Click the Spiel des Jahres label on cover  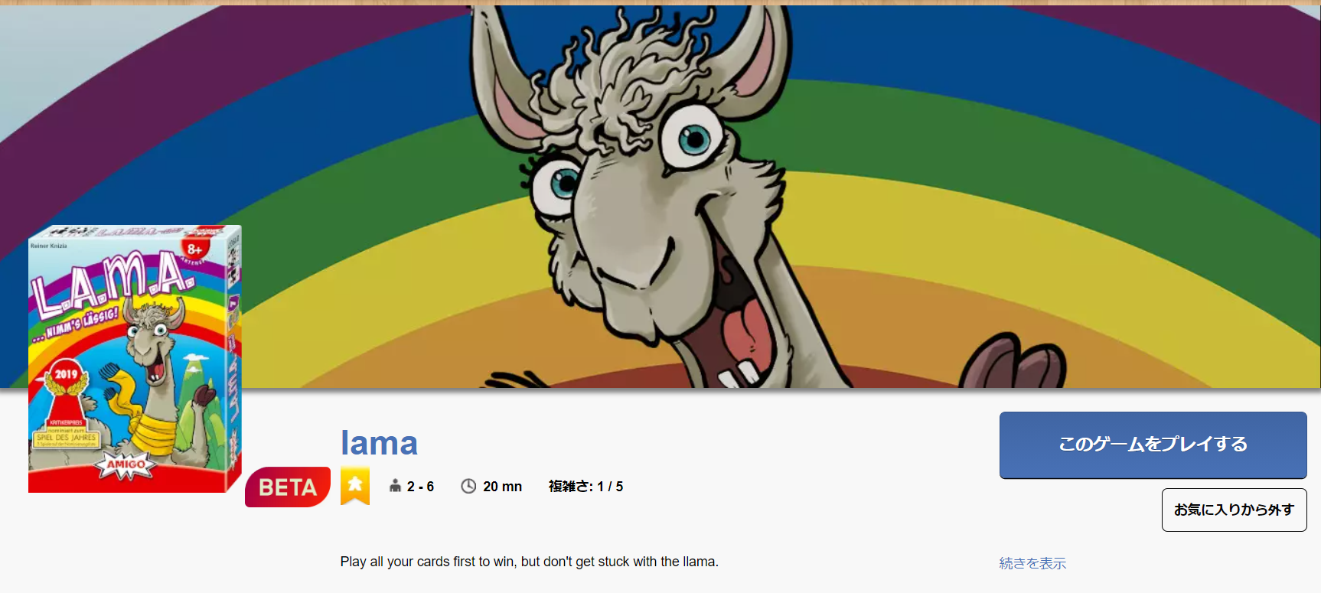[x=66, y=438]
